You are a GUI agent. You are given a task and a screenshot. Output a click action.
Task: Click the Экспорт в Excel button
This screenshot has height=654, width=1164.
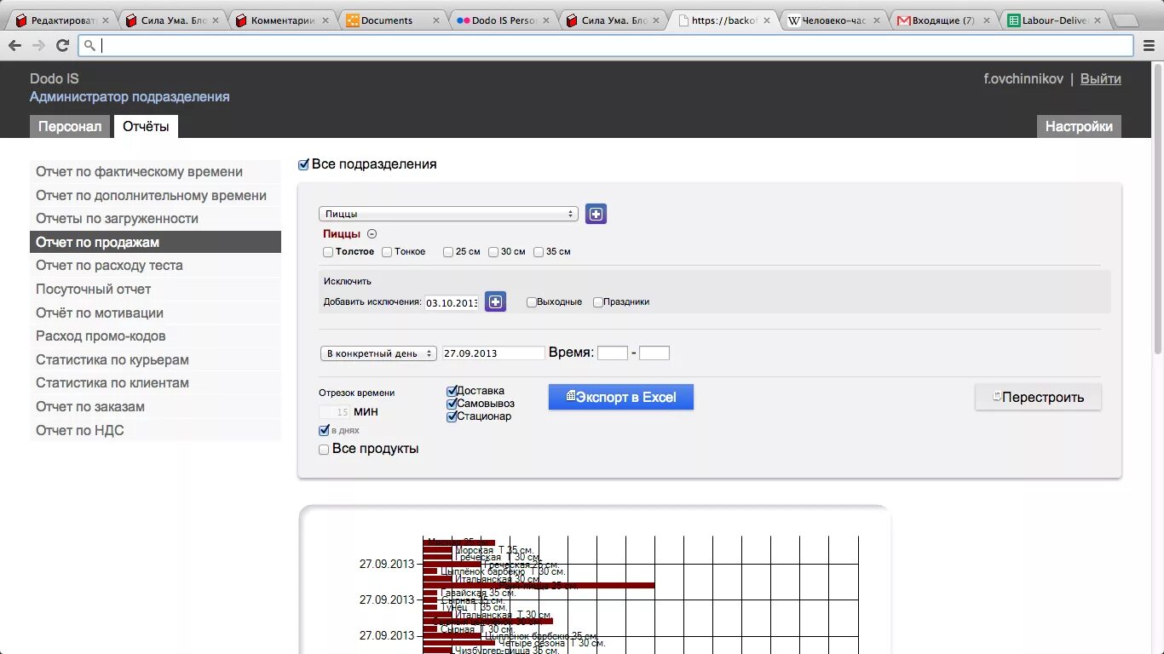[x=620, y=397]
